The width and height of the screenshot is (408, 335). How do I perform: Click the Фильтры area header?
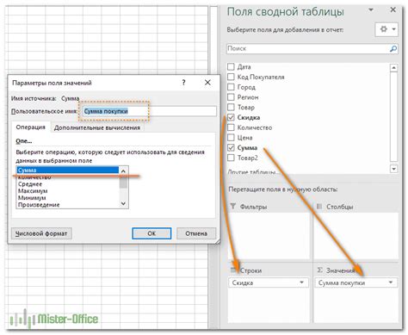pos(249,207)
